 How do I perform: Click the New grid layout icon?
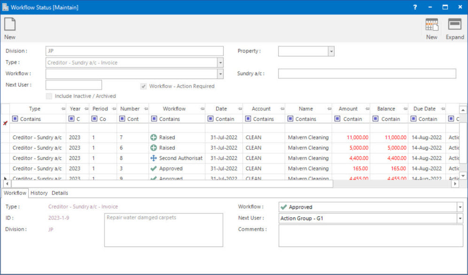point(431,25)
